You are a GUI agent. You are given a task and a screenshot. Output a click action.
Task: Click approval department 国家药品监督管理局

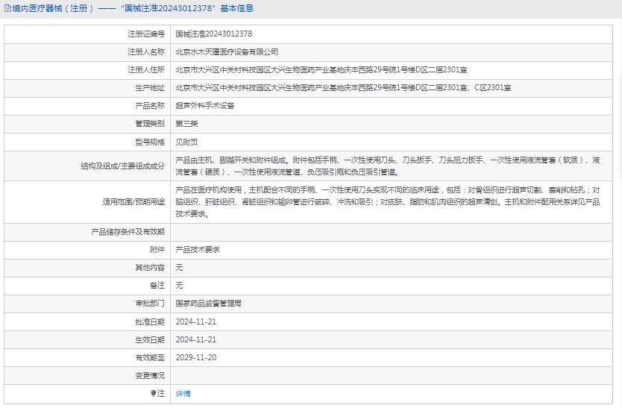[208, 304]
